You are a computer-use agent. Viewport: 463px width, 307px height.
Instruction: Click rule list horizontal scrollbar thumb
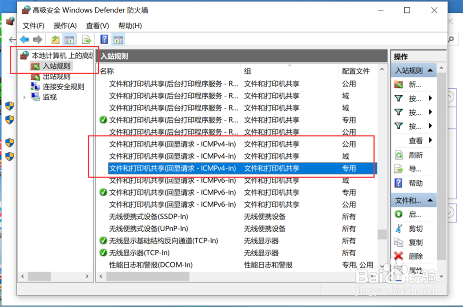148,276
